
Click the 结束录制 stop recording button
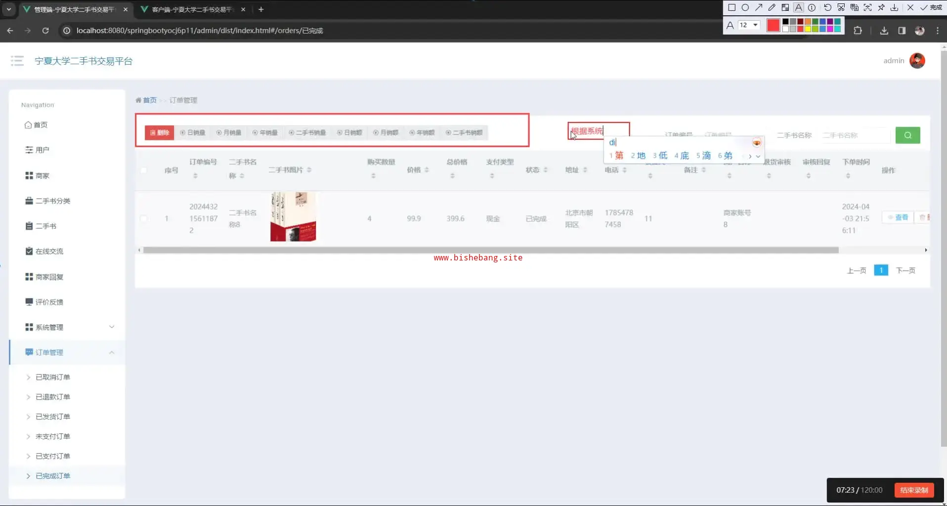click(x=914, y=490)
